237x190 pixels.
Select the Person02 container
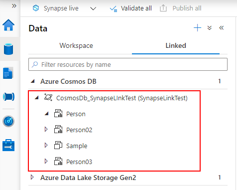(79, 130)
